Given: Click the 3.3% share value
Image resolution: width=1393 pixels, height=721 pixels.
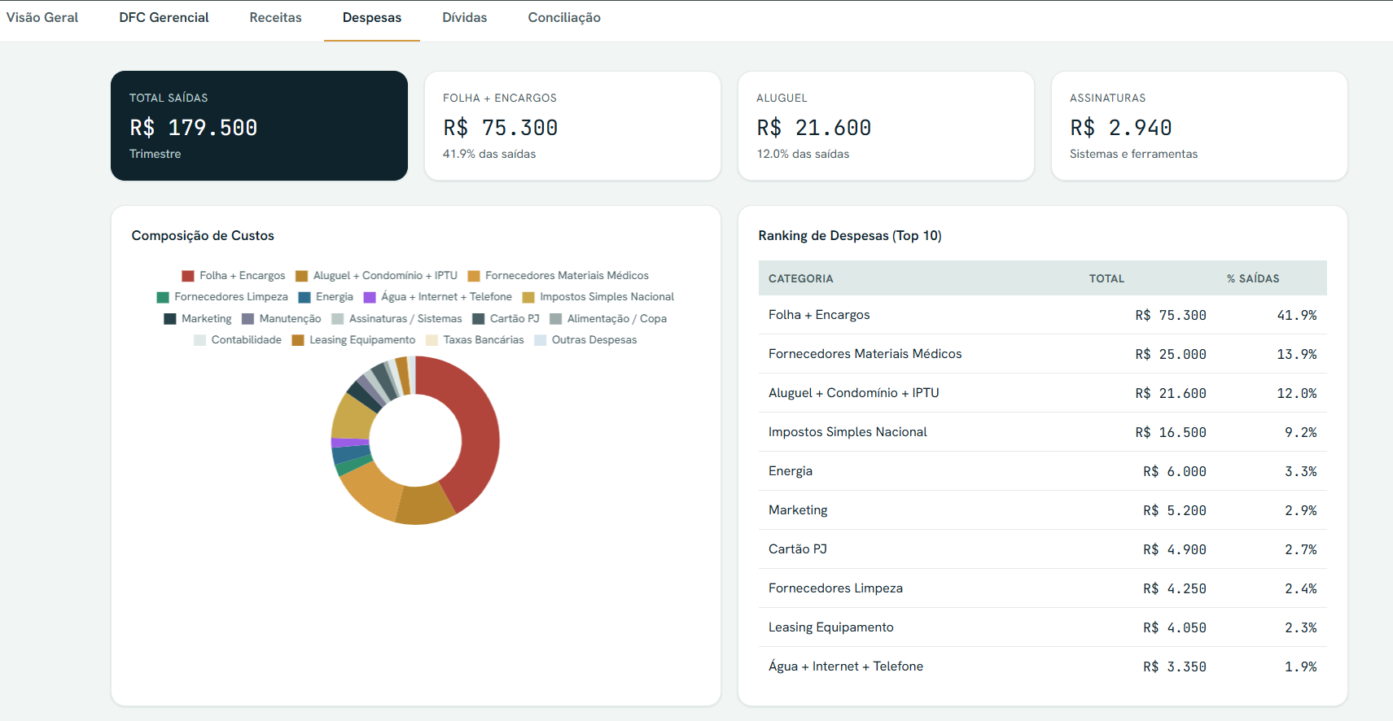Looking at the screenshot, I should (x=1300, y=471).
